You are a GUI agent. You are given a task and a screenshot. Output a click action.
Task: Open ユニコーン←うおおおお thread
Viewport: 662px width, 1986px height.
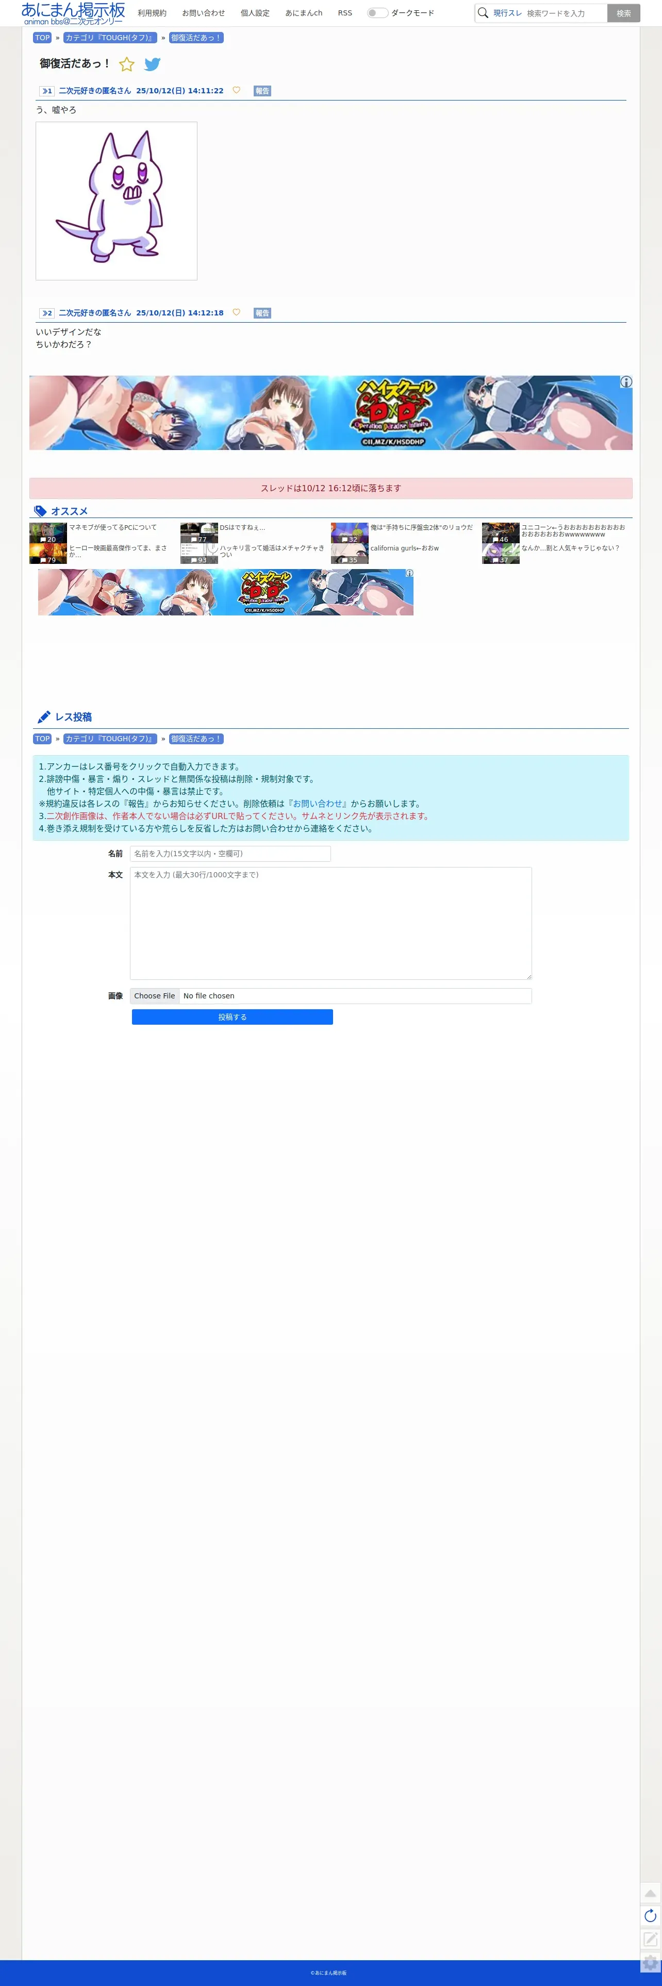pyautogui.click(x=573, y=530)
